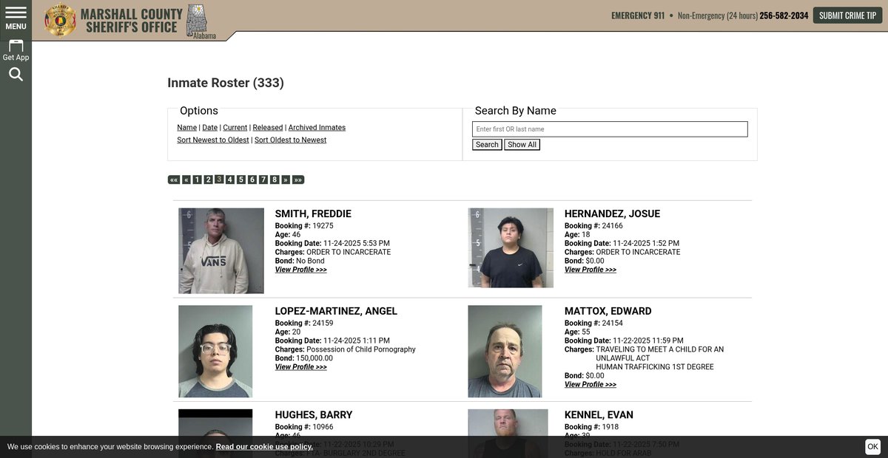Click the sheriff's badge logo
The height and width of the screenshot is (458, 888).
coord(60,20)
